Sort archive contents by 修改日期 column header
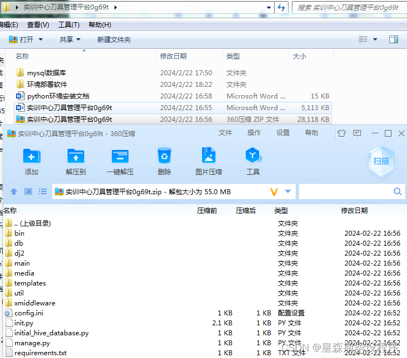Image resolution: width=407 pixels, height=358 pixels. tap(354, 211)
